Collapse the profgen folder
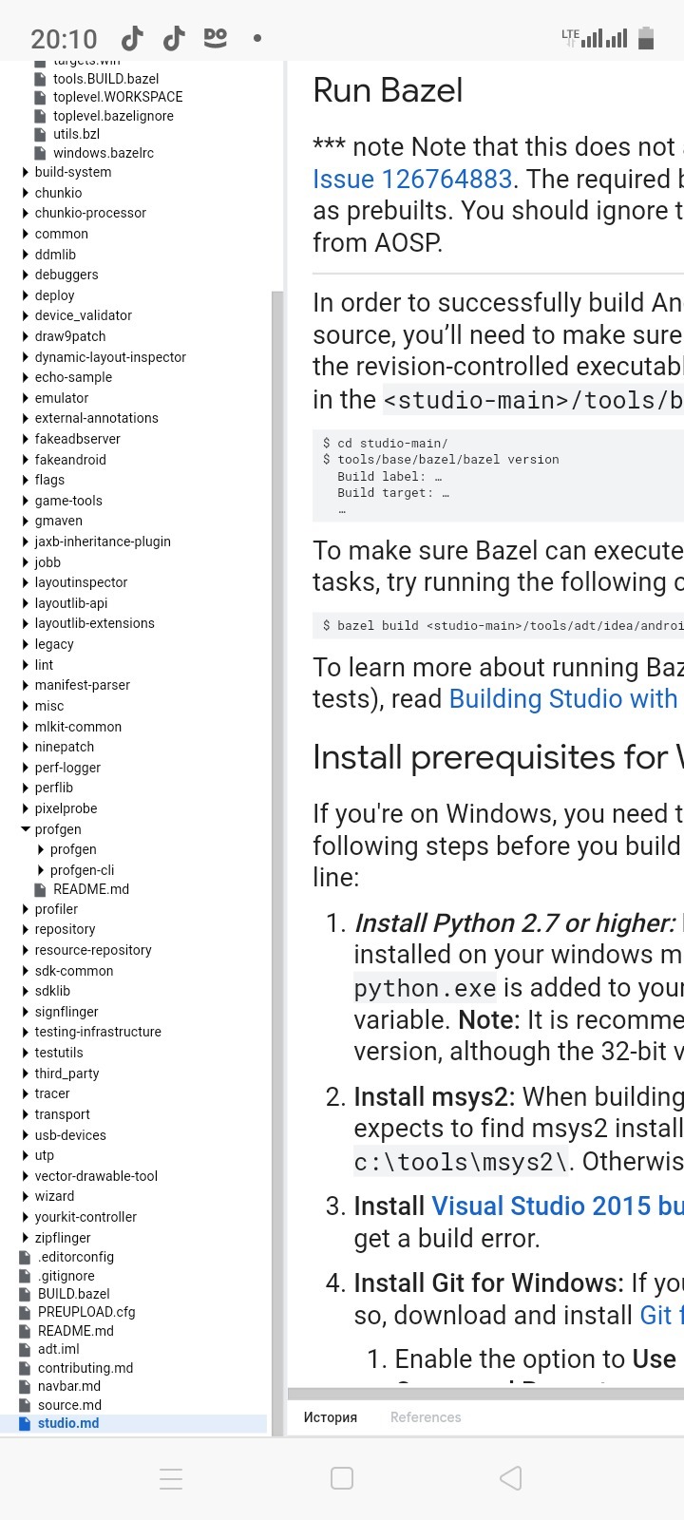The image size is (684, 1520). click(26, 829)
